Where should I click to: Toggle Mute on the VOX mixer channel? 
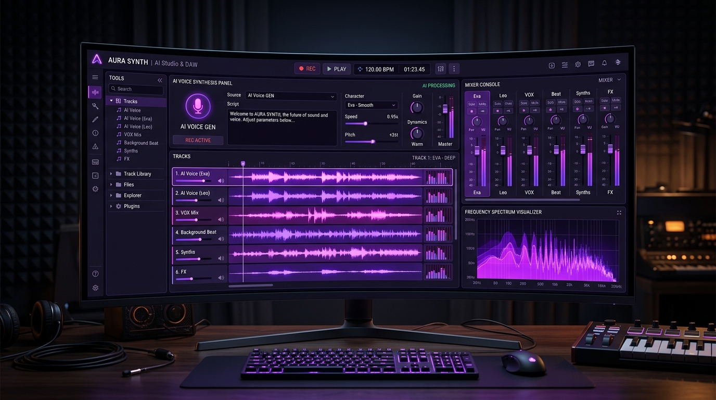(x=535, y=103)
